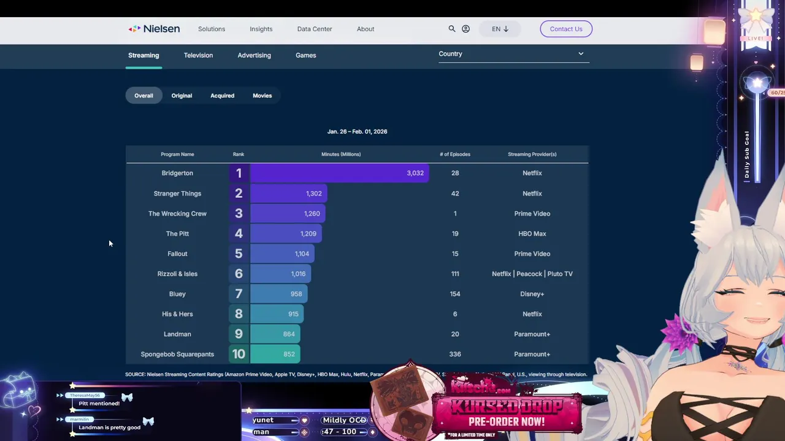785x441 pixels.
Task: Click the Rizzoli & Isles program name
Action: click(x=177, y=274)
